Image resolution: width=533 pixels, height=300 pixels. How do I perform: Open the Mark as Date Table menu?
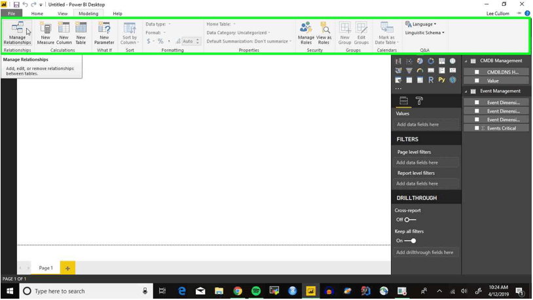coord(386,33)
